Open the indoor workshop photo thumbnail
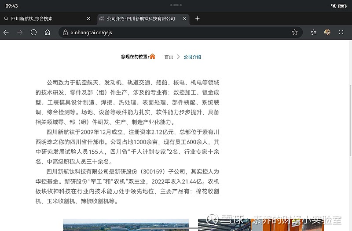 pyautogui.click(x=260, y=225)
